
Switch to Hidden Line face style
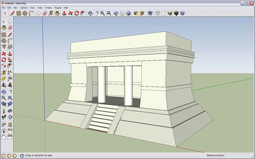(164, 13)
